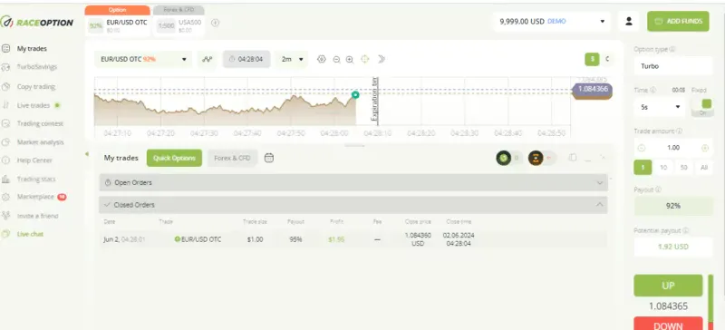This screenshot has width=725, height=330.
Task: Click the Payout info icon
Action: 658,189
